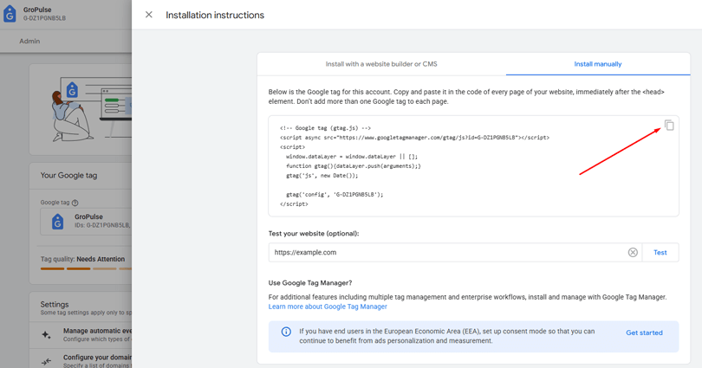Click the info icon in EEA notice

point(286,332)
